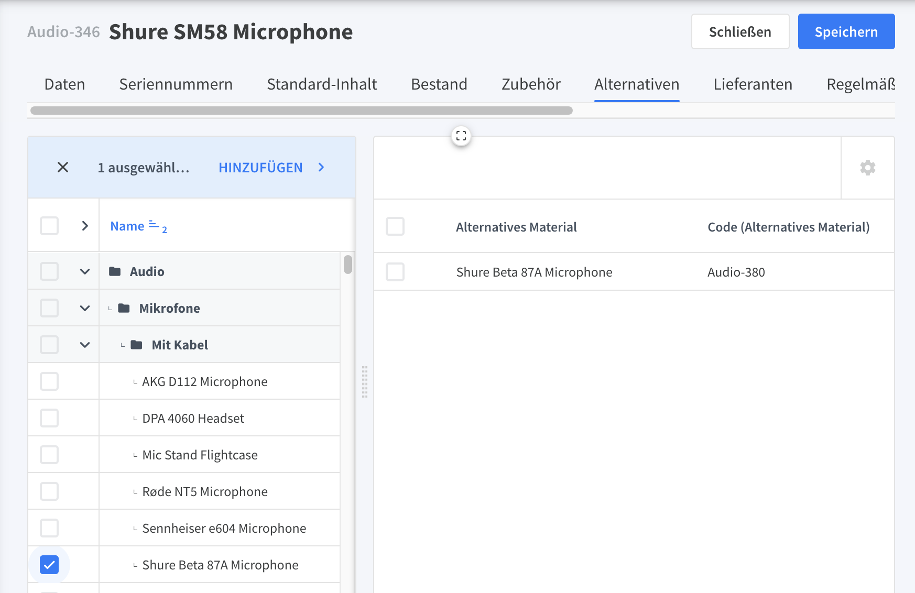Check the Mic Stand Flightcase checkbox
Viewport: 915px width, 593px height.
(x=49, y=455)
